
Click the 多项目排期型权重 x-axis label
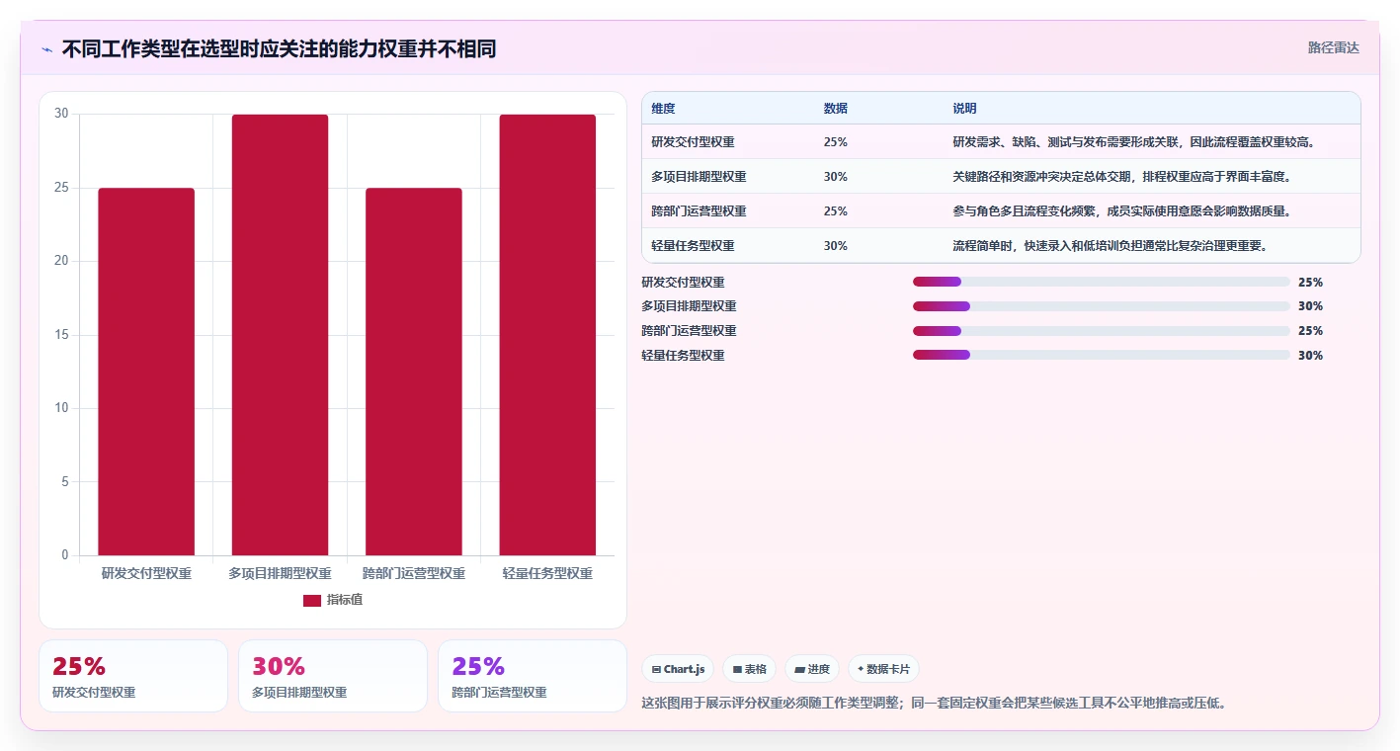click(x=280, y=574)
